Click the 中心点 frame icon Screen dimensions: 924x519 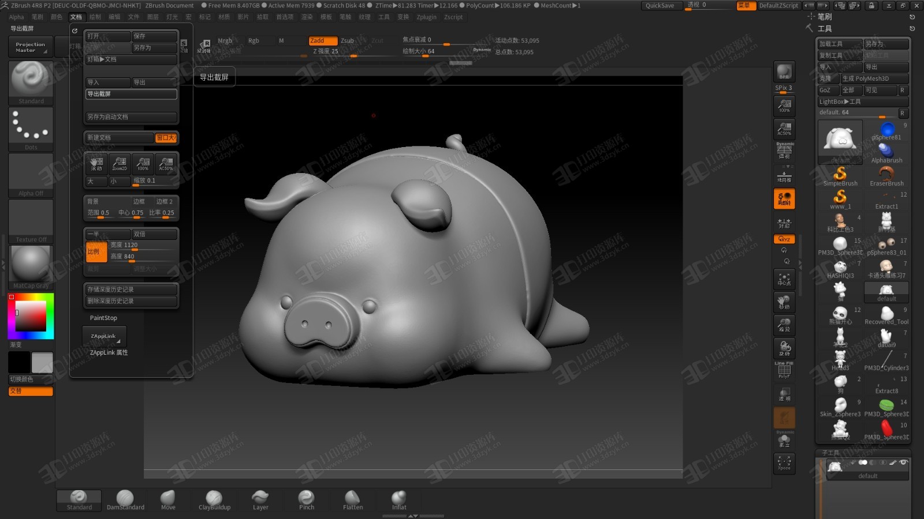pyautogui.click(x=784, y=279)
